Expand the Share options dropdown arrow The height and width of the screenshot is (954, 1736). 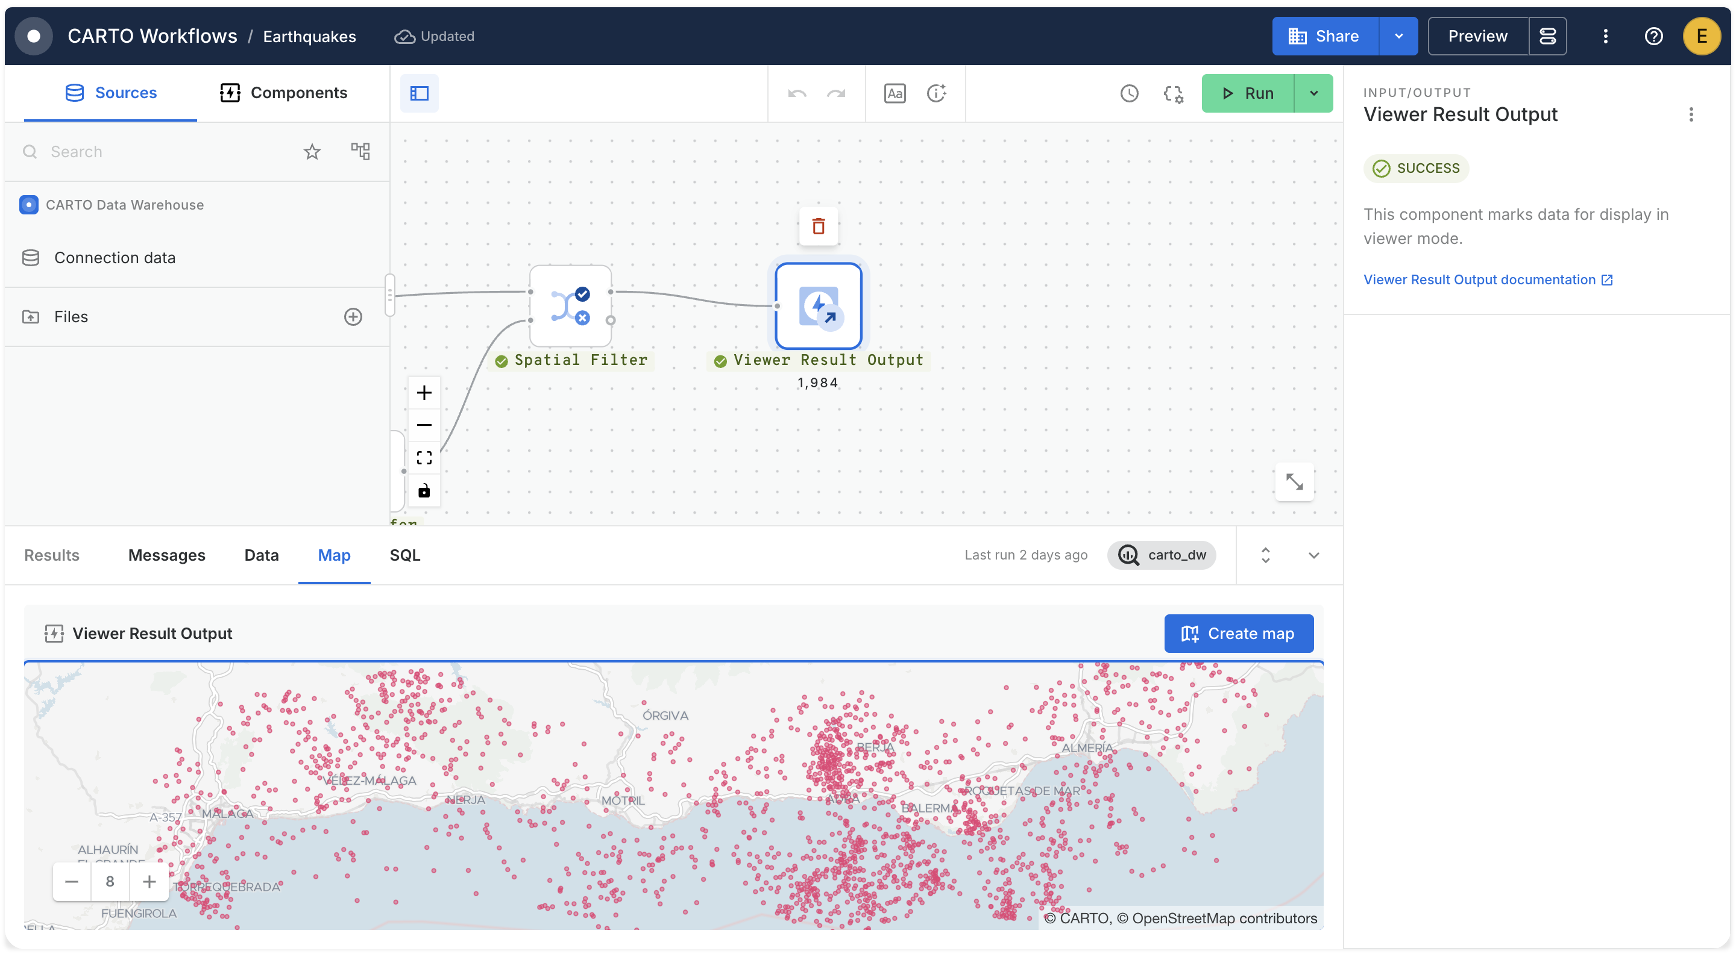[x=1398, y=36]
